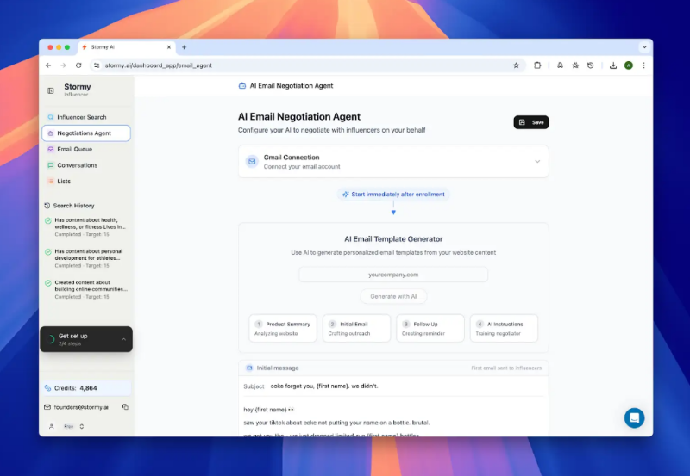Select step 4 AI Instructions card

click(504, 329)
